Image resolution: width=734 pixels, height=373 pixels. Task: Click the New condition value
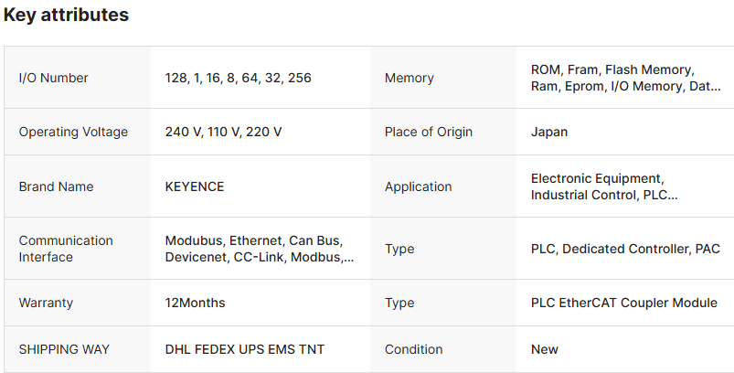coord(545,349)
